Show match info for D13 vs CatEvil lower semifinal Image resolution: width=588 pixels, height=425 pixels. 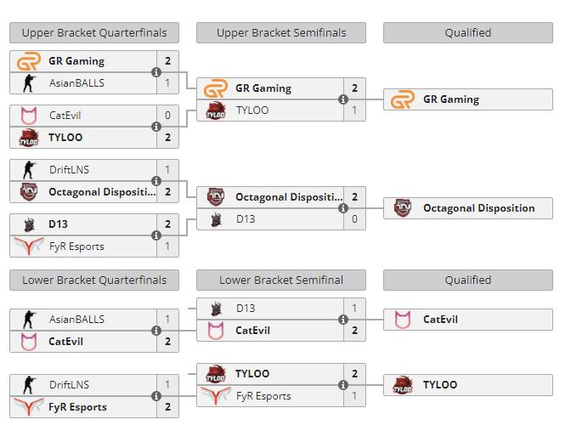click(342, 320)
